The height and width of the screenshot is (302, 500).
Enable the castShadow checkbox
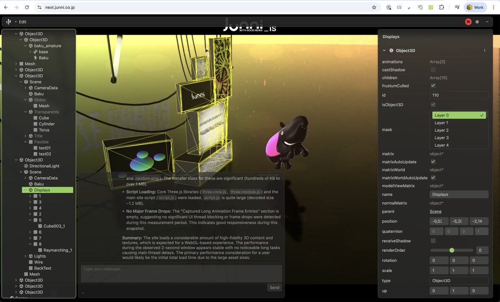tap(432, 70)
